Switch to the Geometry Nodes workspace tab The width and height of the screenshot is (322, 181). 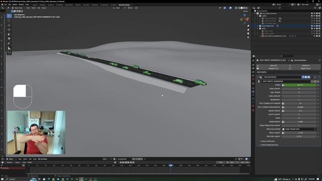[124, 5]
